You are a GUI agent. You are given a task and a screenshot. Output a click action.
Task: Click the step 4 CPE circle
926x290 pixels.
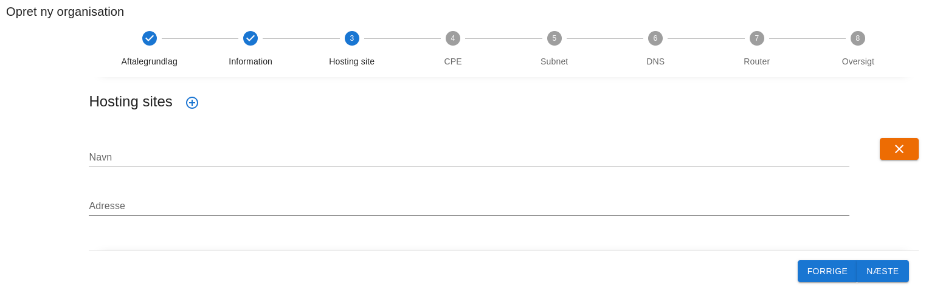[453, 38]
